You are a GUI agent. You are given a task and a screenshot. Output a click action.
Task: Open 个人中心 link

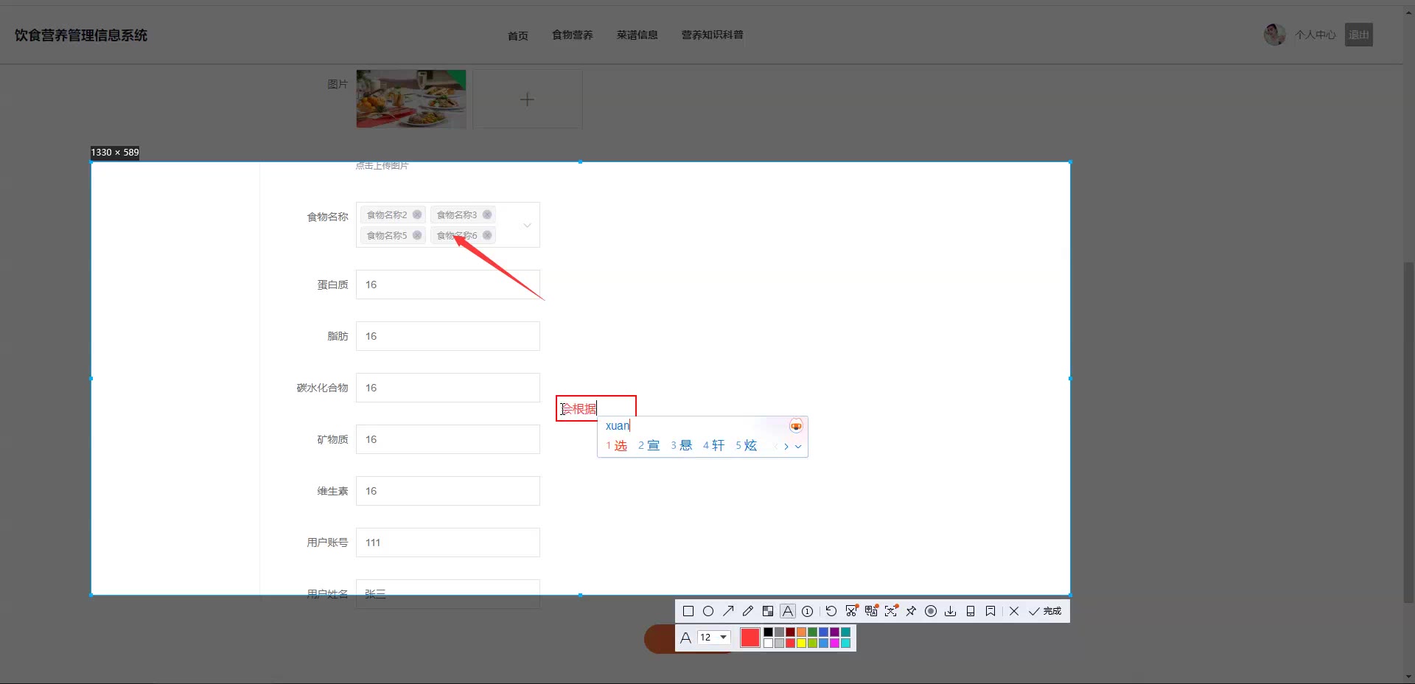(1316, 35)
